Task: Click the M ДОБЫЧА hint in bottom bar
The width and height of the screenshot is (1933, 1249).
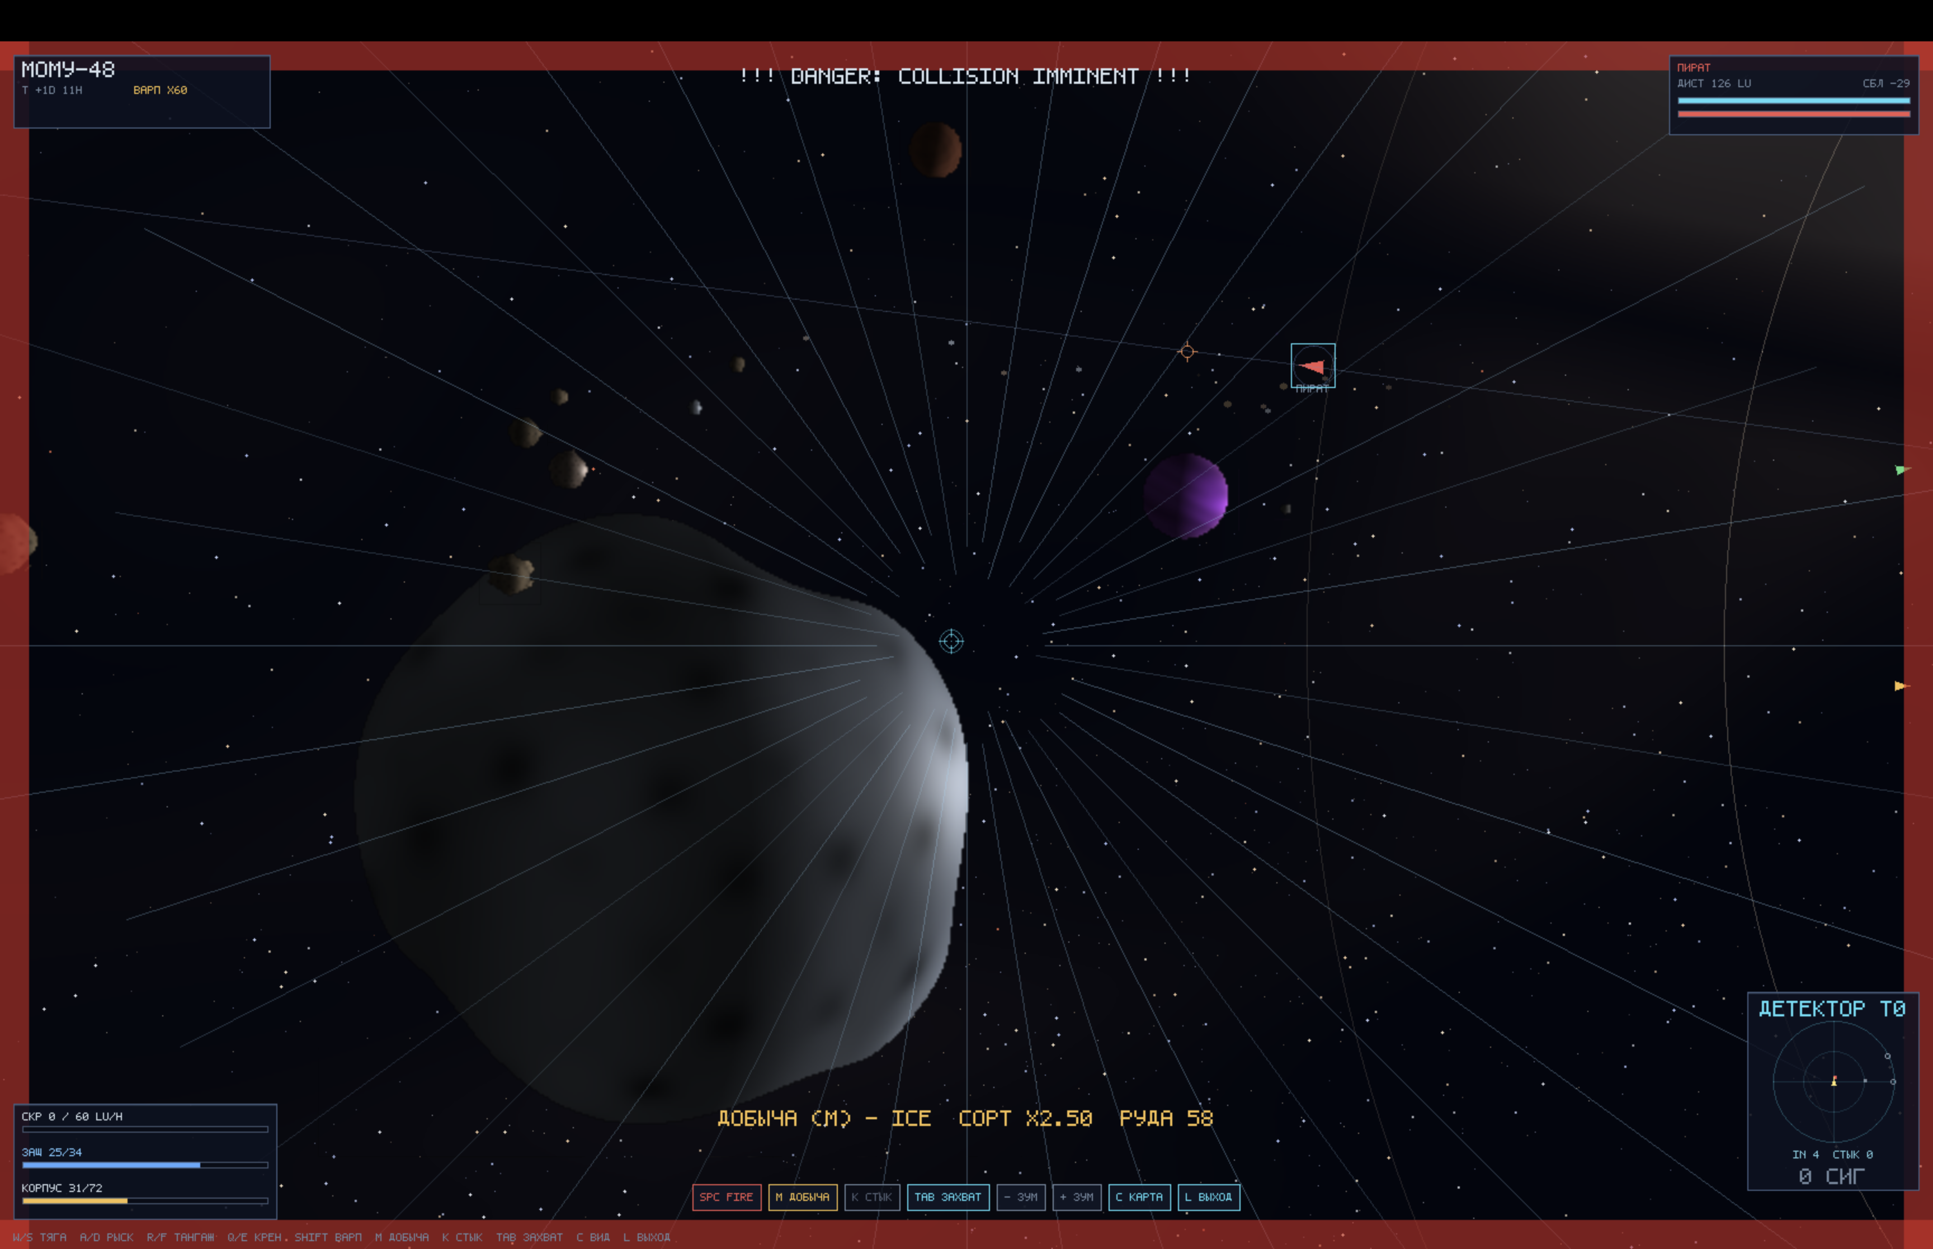Action: tap(402, 1237)
